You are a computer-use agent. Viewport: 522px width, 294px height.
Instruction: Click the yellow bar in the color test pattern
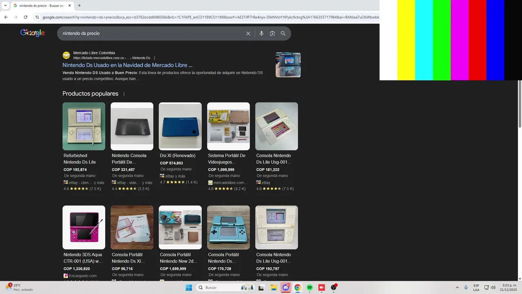(406, 40)
